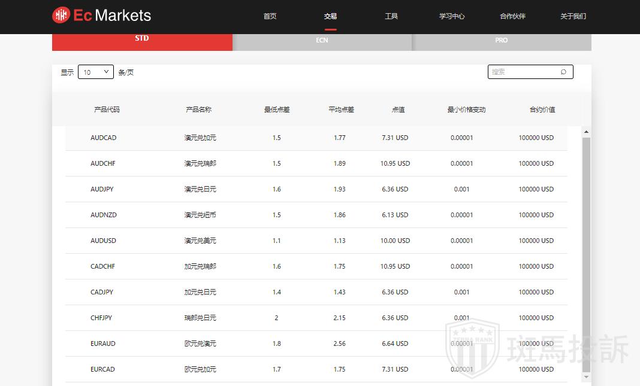Image resolution: width=640 pixels, height=386 pixels.
Task: Select the 交易 navigation menu
Action: [x=330, y=16]
